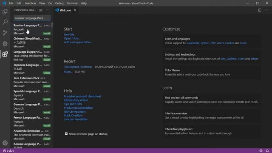The width and height of the screenshot is (272, 153).
Task: Install the French Language Pack
Action: pos(47,126)
